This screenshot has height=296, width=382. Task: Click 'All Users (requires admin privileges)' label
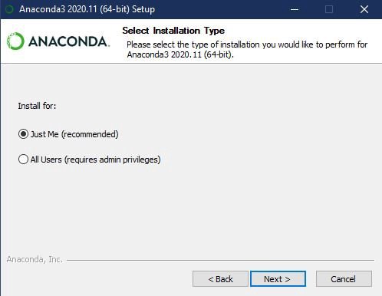pyautogui.click(x=95, y=160)
